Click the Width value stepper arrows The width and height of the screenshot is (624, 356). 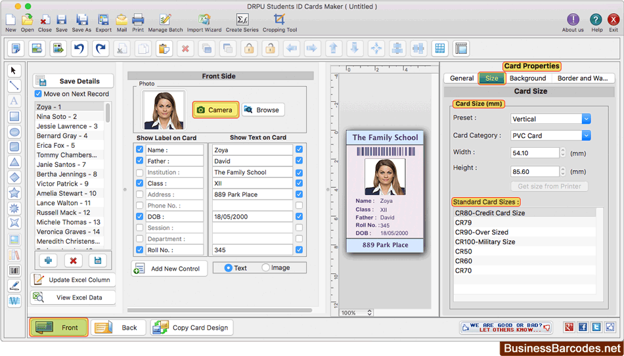coord(563,153)
